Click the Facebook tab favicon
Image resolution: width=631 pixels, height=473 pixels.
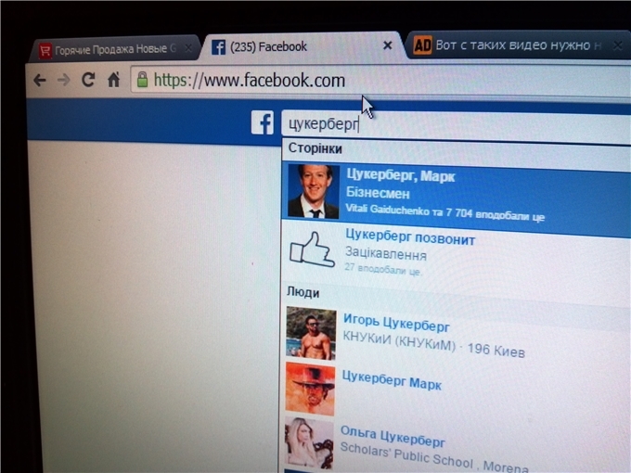pyautogui.click(x=218, y=47)
